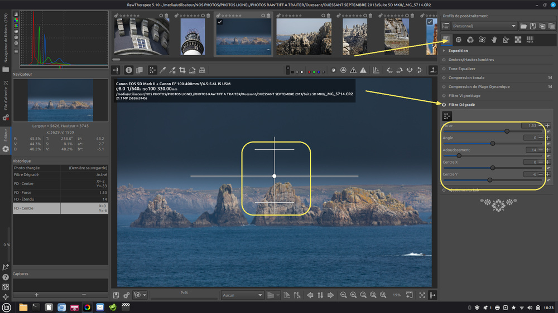
Task: Rotate image right 90 degrees
Action: 400,70
